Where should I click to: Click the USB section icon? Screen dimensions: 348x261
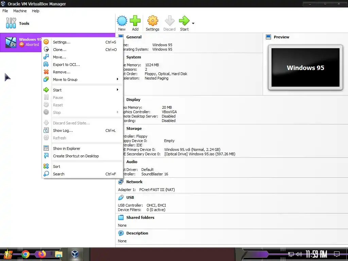(121, 197)
